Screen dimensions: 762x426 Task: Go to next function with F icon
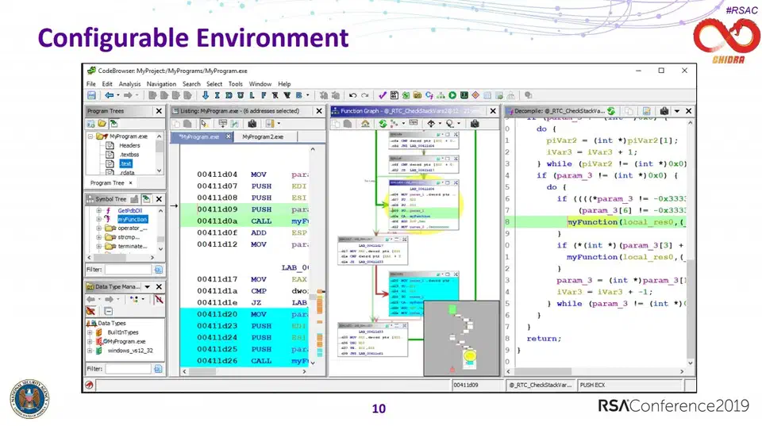point(264,96)
